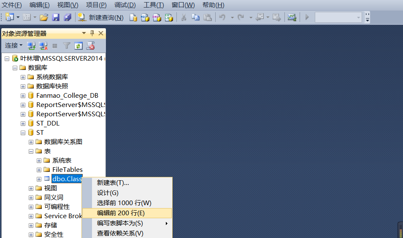The image size is (403, 238).
Task: Click the Open File folder icon
Action: tap(44, 17)
